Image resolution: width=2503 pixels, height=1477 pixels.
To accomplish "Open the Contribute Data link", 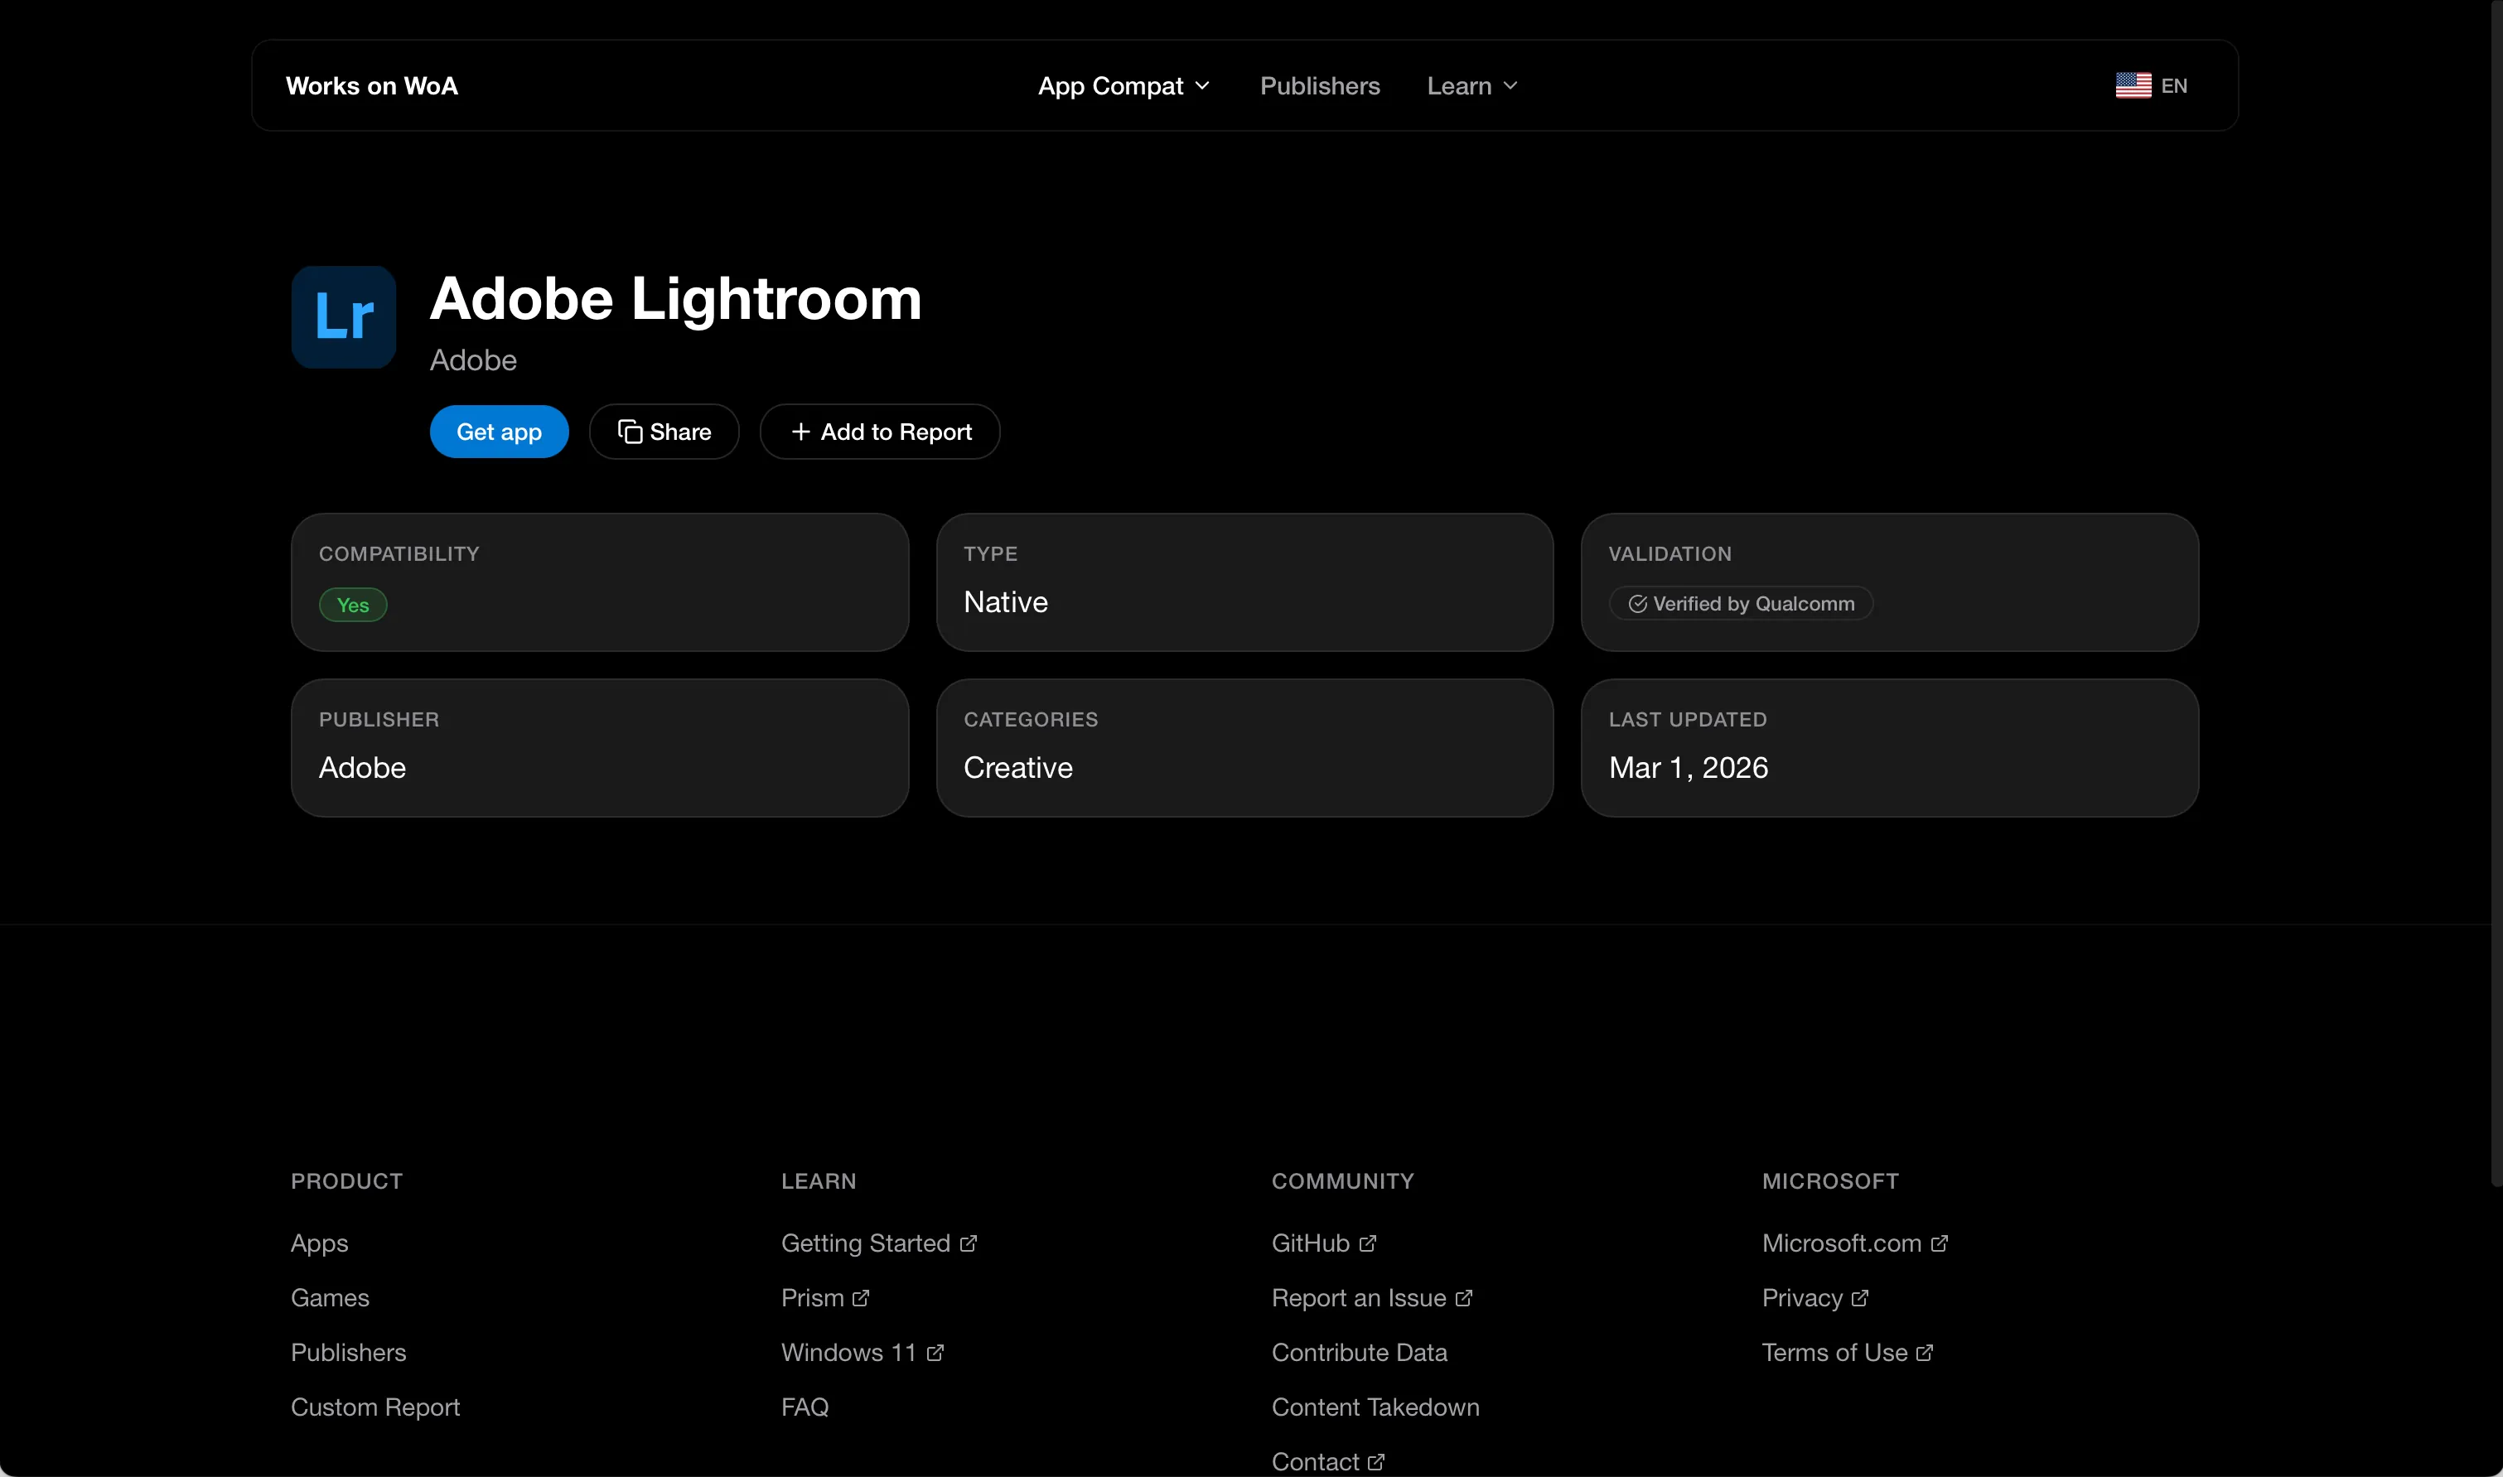I will (1360, 1354).
